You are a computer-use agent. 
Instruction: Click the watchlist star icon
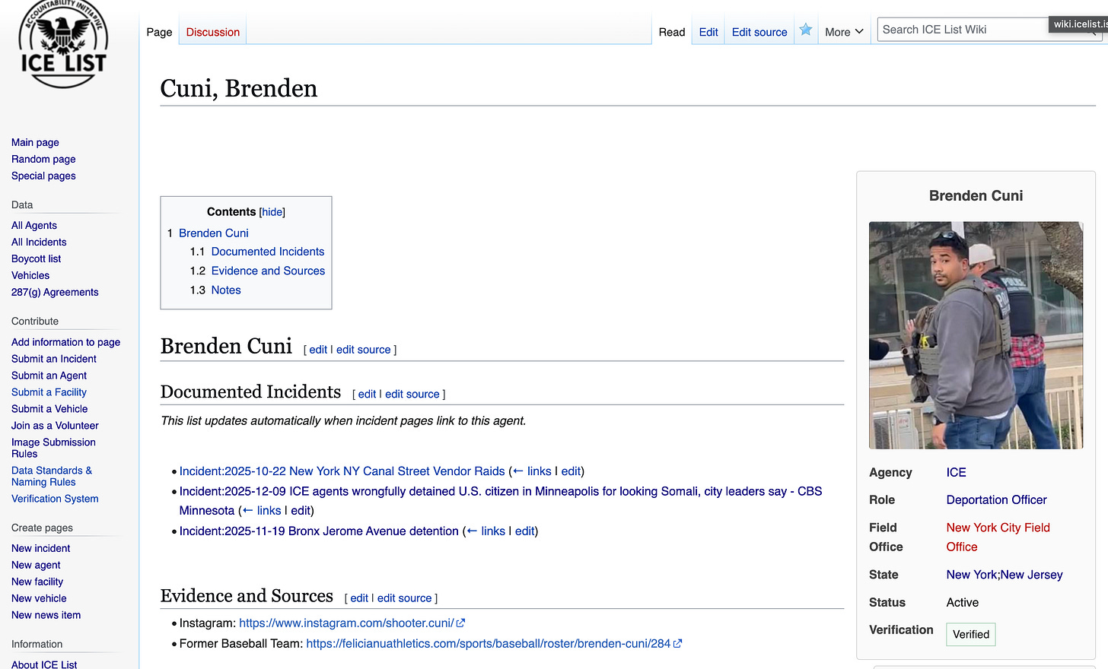pos(806,30)
